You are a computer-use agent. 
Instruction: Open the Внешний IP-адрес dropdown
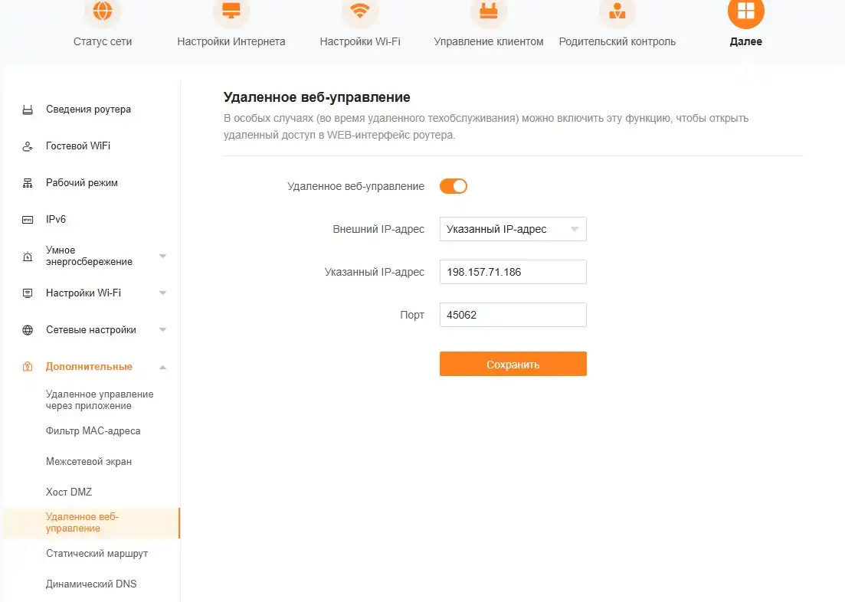pos(513,229)
